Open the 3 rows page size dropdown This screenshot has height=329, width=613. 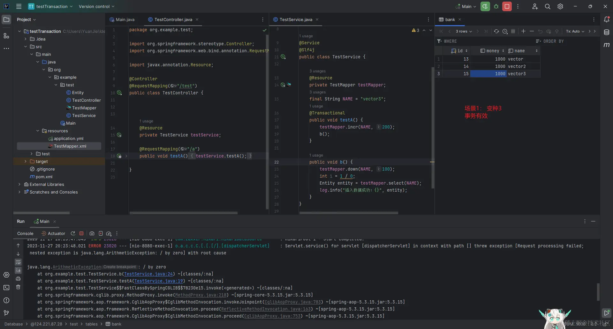(464, 31)
